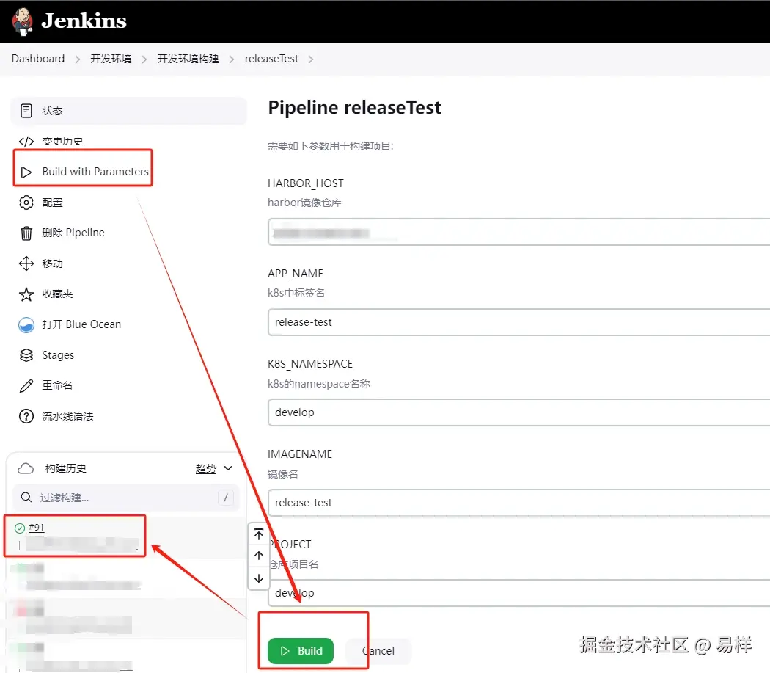The image size is (770, 673).
Task: Click the PROJECT field with develop
Action: tap(518, 593)
